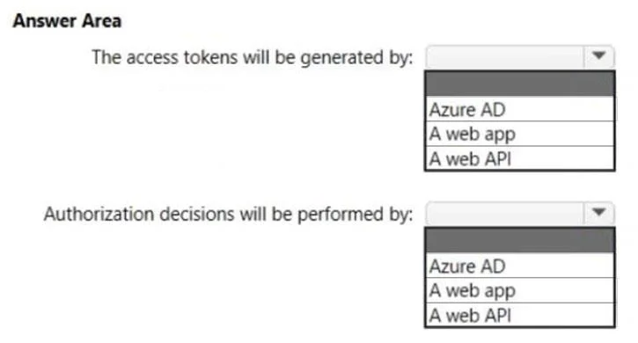The width and height of the screenshot is (638, 343).
Task: Click the access tokens generated by label
Action: point(253,57)
